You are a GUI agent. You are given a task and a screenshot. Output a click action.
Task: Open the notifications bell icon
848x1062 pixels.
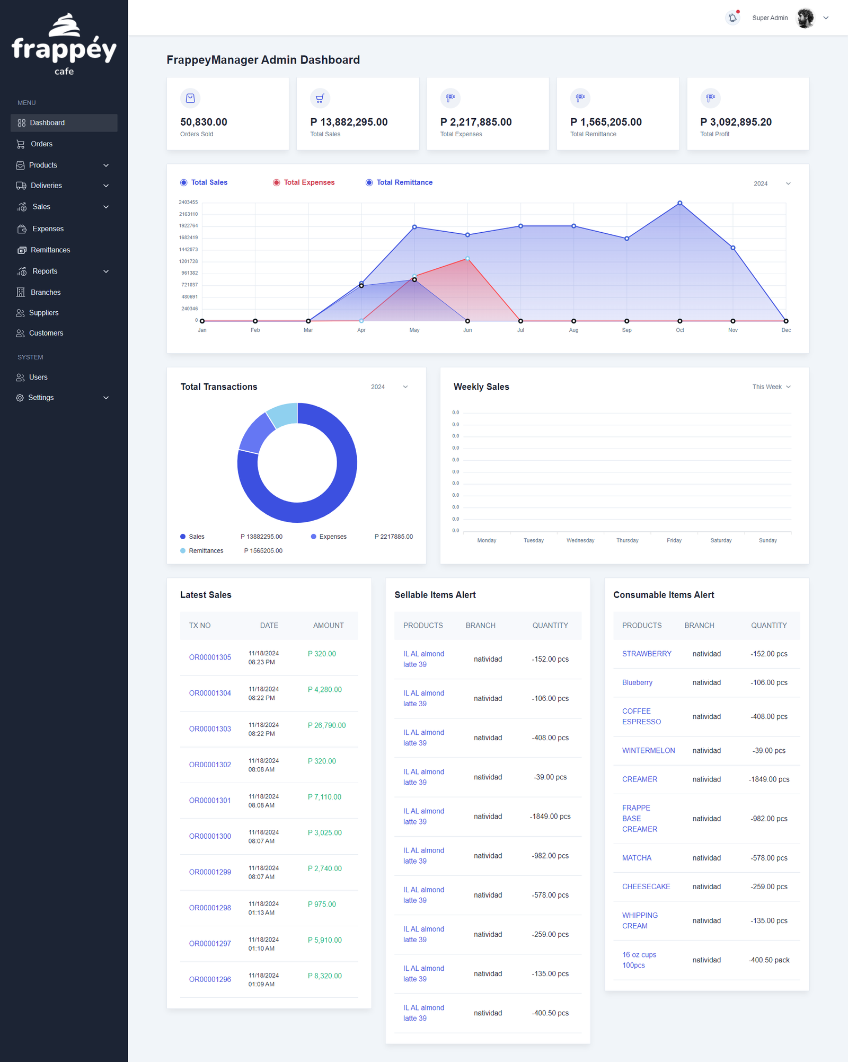[x=732, y=17]
